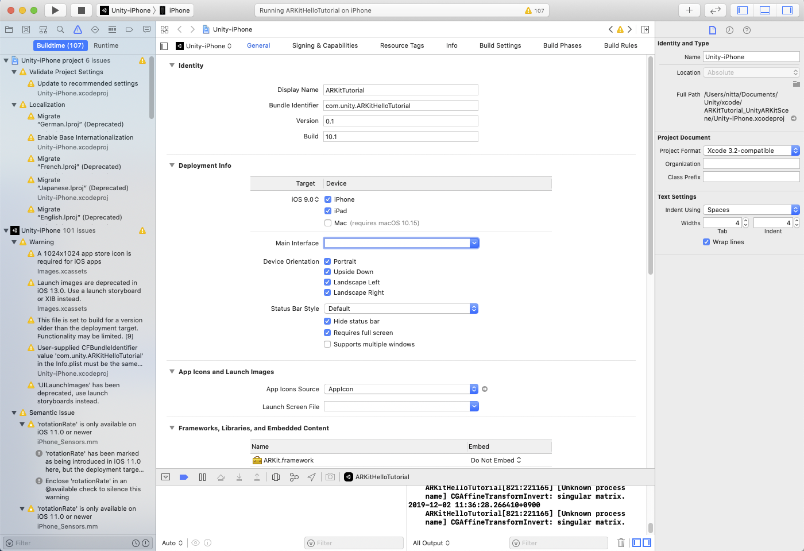The image size is (804, 551).
Task: Select the Runtime issues filter
Action: [106, 45]
